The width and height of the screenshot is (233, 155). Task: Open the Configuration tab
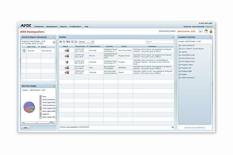pyautogui.click(x=75, y=27)
